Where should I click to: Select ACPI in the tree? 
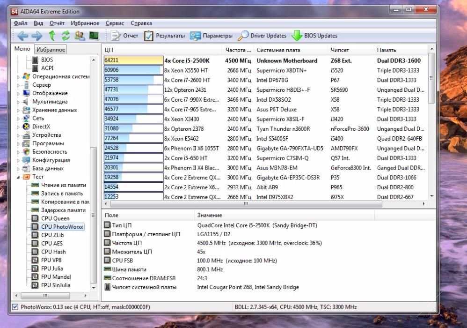point(47,68)
